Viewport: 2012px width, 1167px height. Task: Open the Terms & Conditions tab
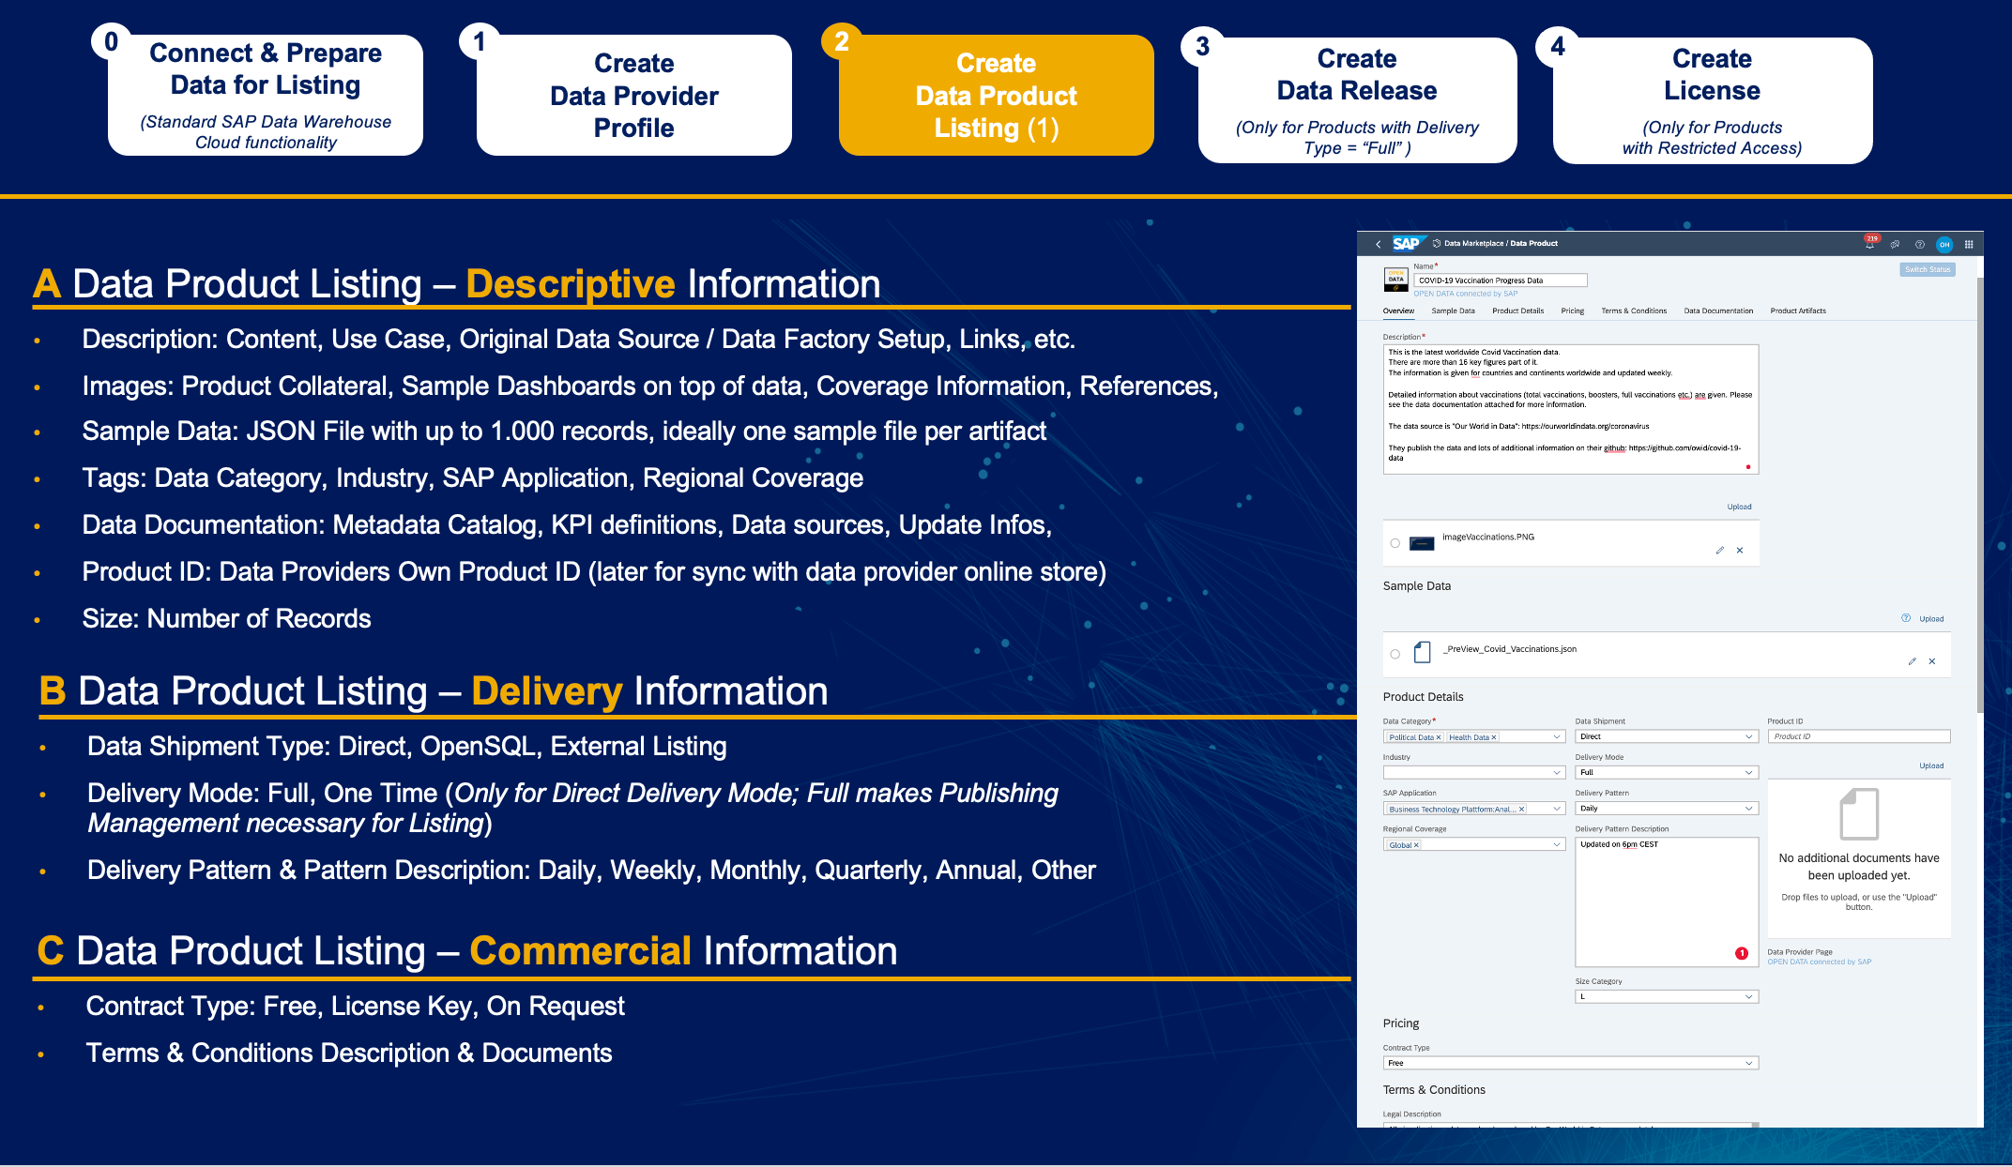point(1634,311)
